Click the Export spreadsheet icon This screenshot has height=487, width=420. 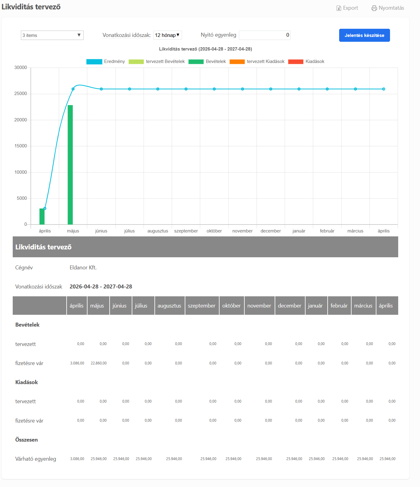[339, 8]
